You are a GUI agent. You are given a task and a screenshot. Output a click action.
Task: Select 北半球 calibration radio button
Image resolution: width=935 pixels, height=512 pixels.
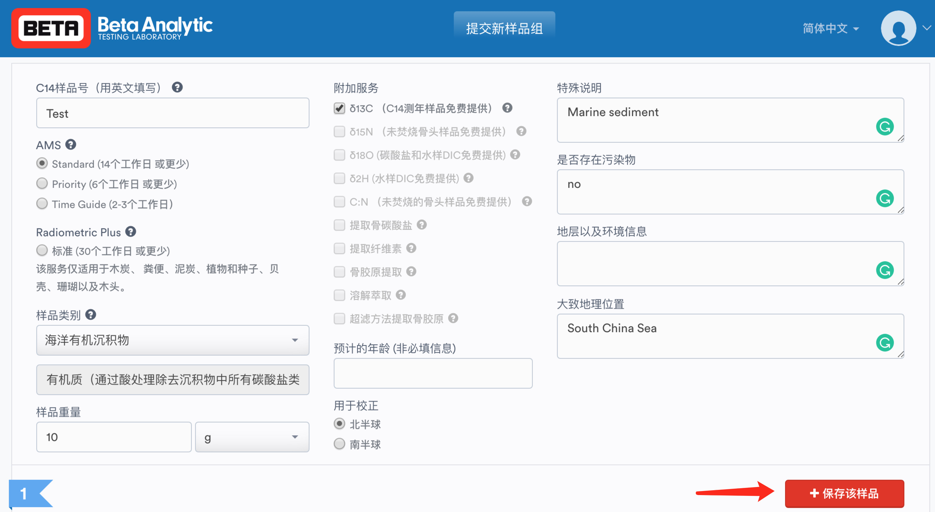pos(339,424)
